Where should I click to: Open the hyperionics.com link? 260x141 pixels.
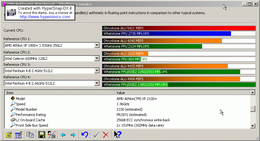tap(45, 17)
